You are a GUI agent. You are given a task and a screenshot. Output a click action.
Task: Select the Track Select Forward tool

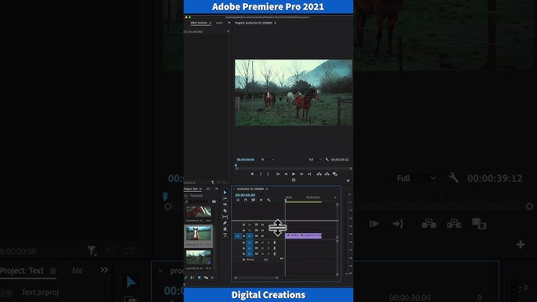(x=225, y=198)
